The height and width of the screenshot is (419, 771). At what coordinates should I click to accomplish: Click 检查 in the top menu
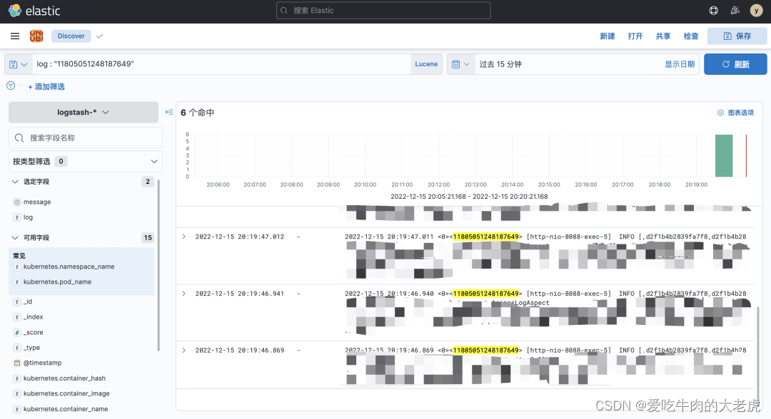pyautogui.click(x=691, y=36)
